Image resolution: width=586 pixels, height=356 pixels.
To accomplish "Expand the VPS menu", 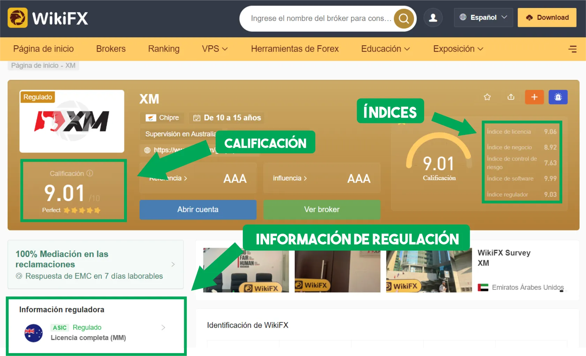I will (x=215, y=49).
